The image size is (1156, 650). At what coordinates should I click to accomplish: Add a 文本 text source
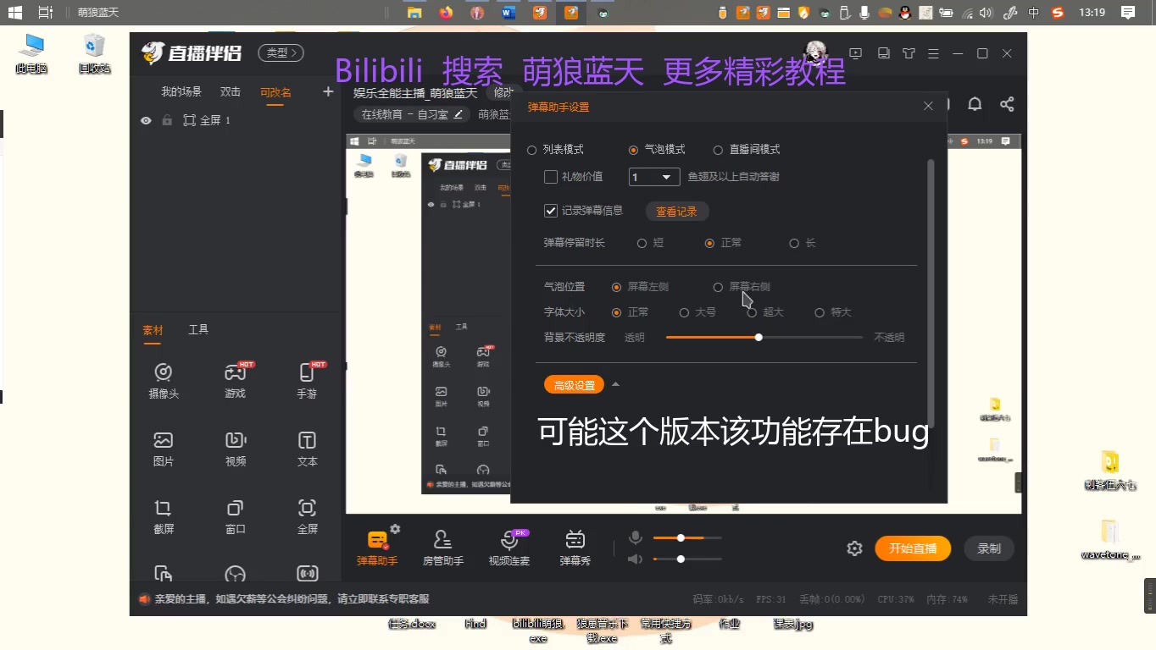click(307, 449)
